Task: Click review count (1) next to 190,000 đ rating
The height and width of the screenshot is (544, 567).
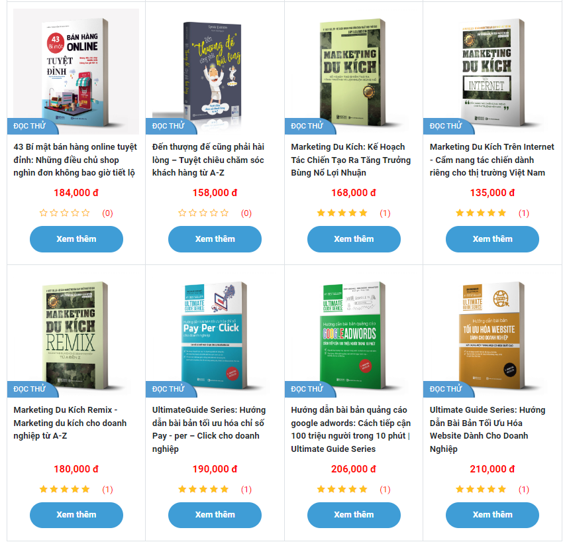Action: click(246, 490)
